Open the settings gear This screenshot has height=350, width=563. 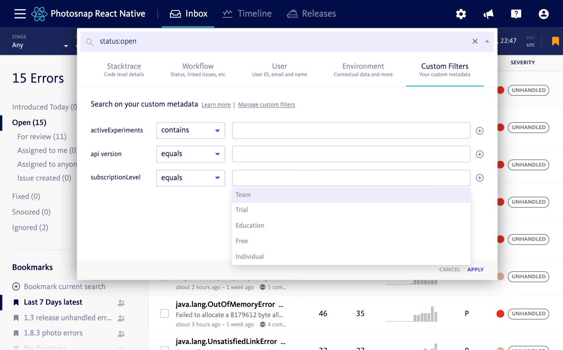pos(461,14)
